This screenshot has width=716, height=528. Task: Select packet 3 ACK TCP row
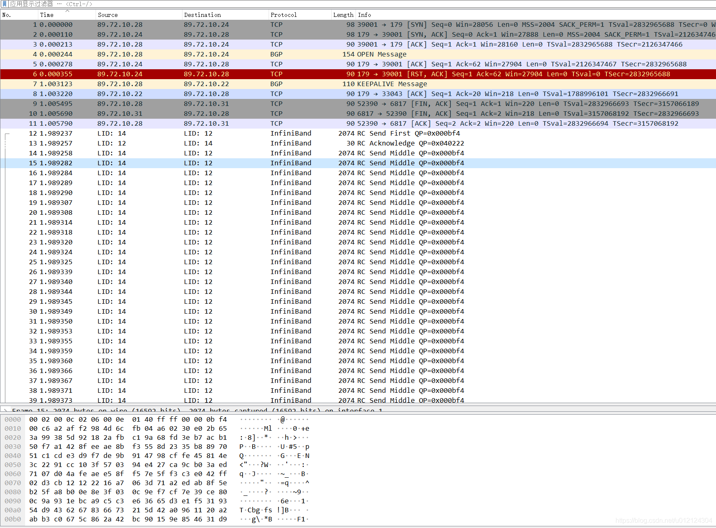point(358,45)
